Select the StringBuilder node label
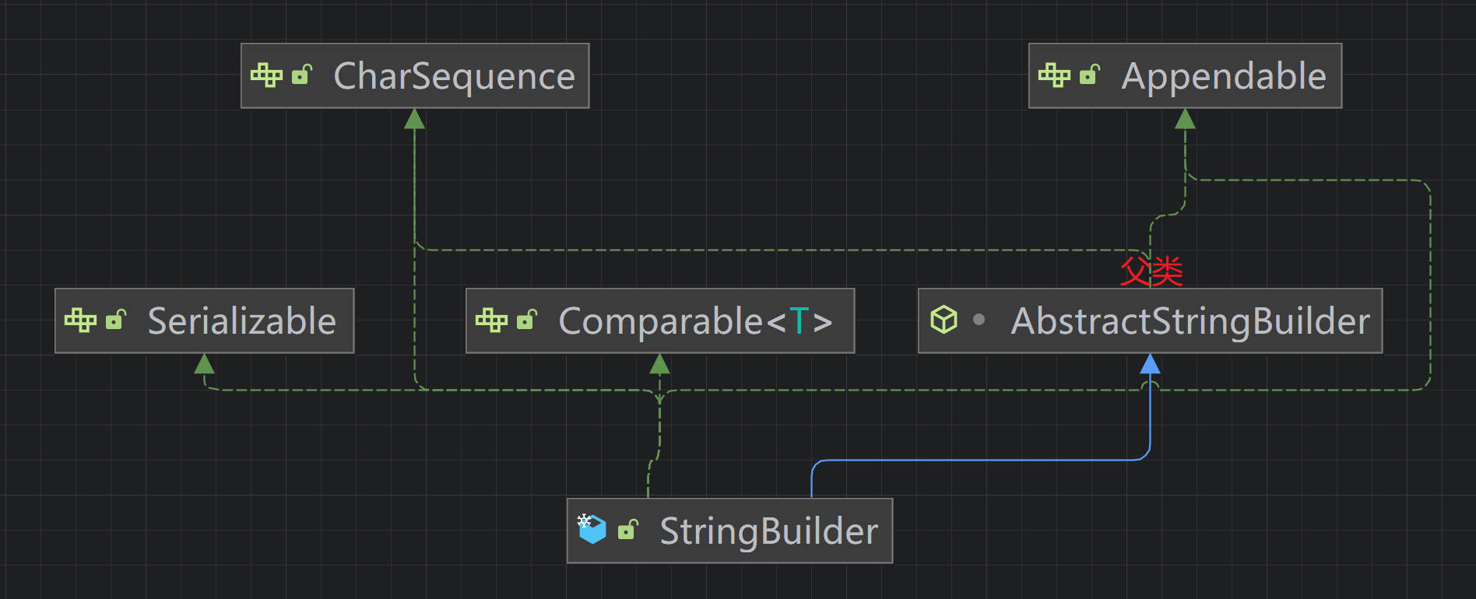This screenshot has height=599, width=1476. tap(768, 531)
